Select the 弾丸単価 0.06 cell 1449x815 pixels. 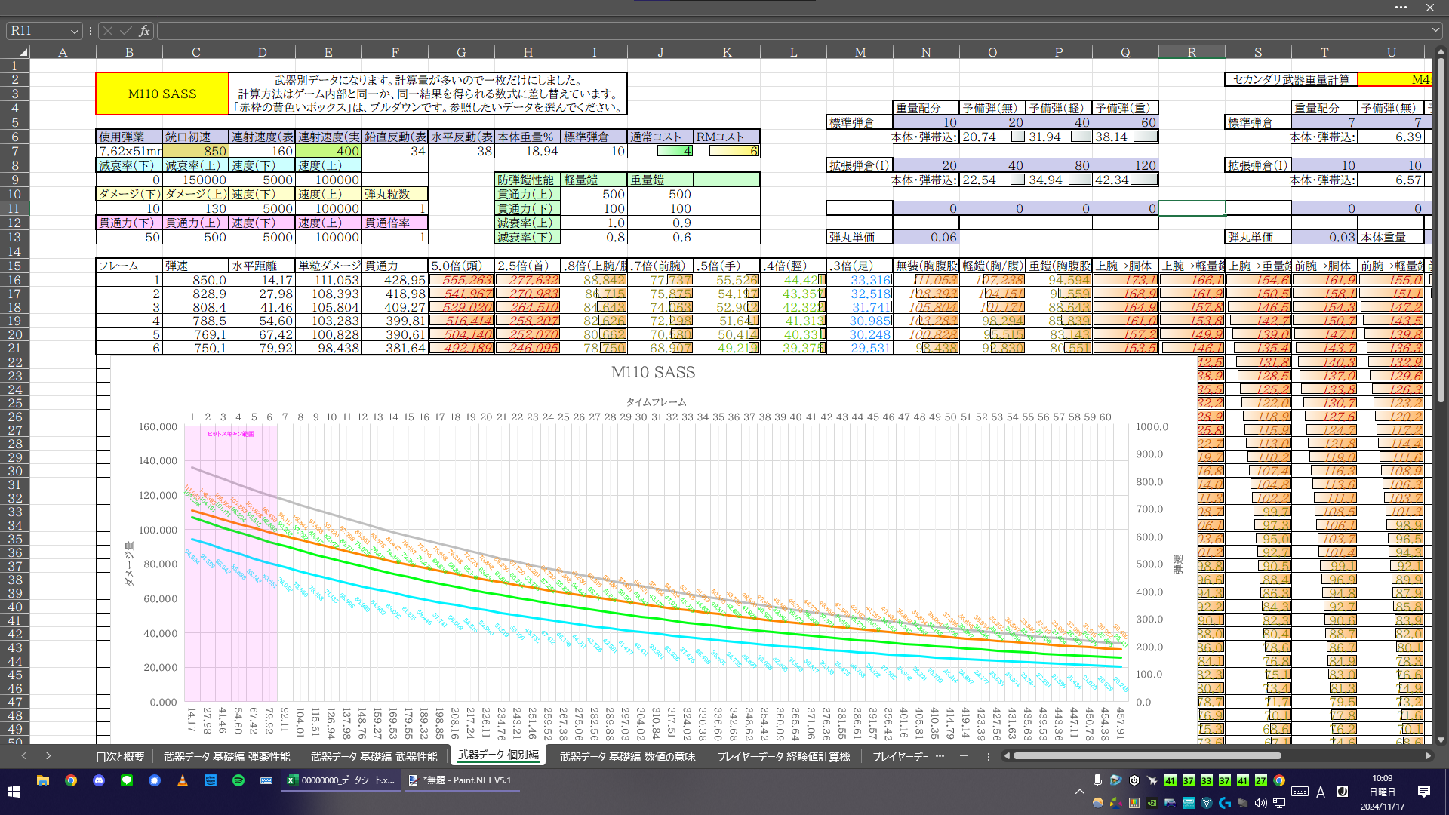click(x=926, y=237)
